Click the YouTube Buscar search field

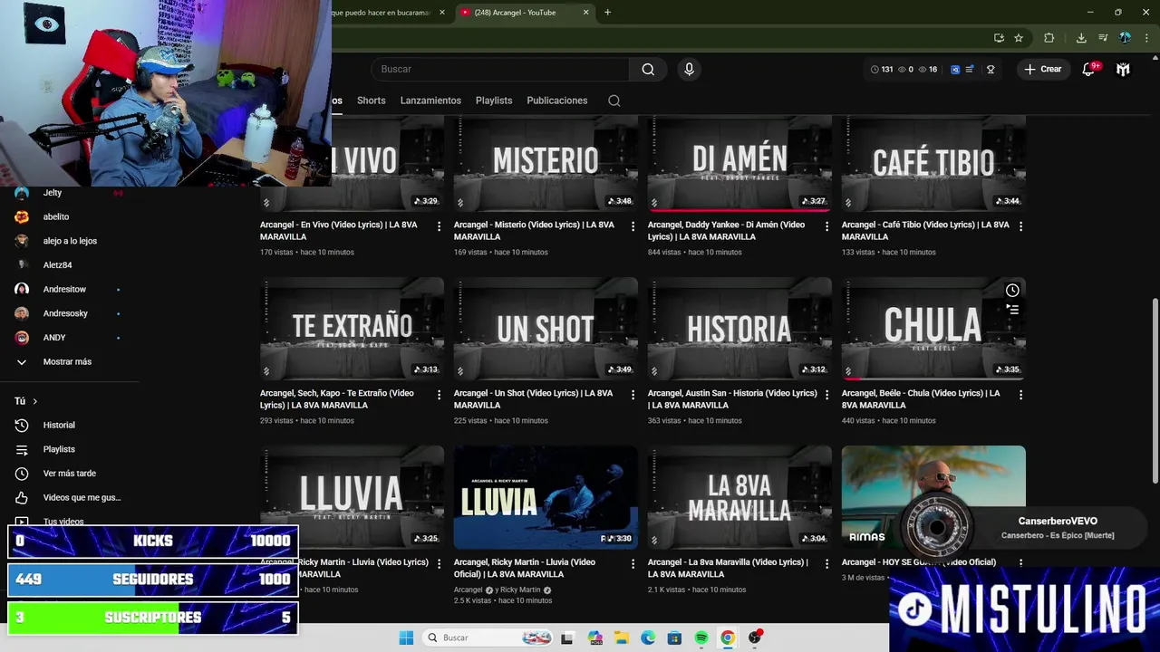pyautogui.click(x=500, y=69)
